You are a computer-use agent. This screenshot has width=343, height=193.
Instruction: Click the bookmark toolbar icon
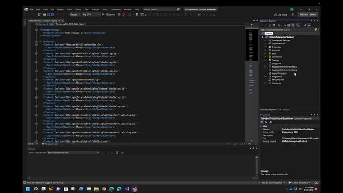[199, 14]
